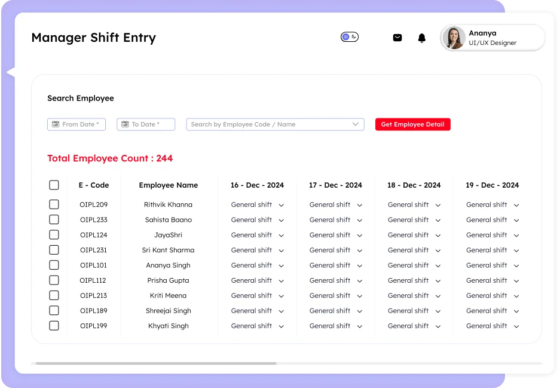The width and height of the screenshot is (560, 388).
Task: Click the notification bell icon
Action: pyautogui.click(x=421, y=37)
